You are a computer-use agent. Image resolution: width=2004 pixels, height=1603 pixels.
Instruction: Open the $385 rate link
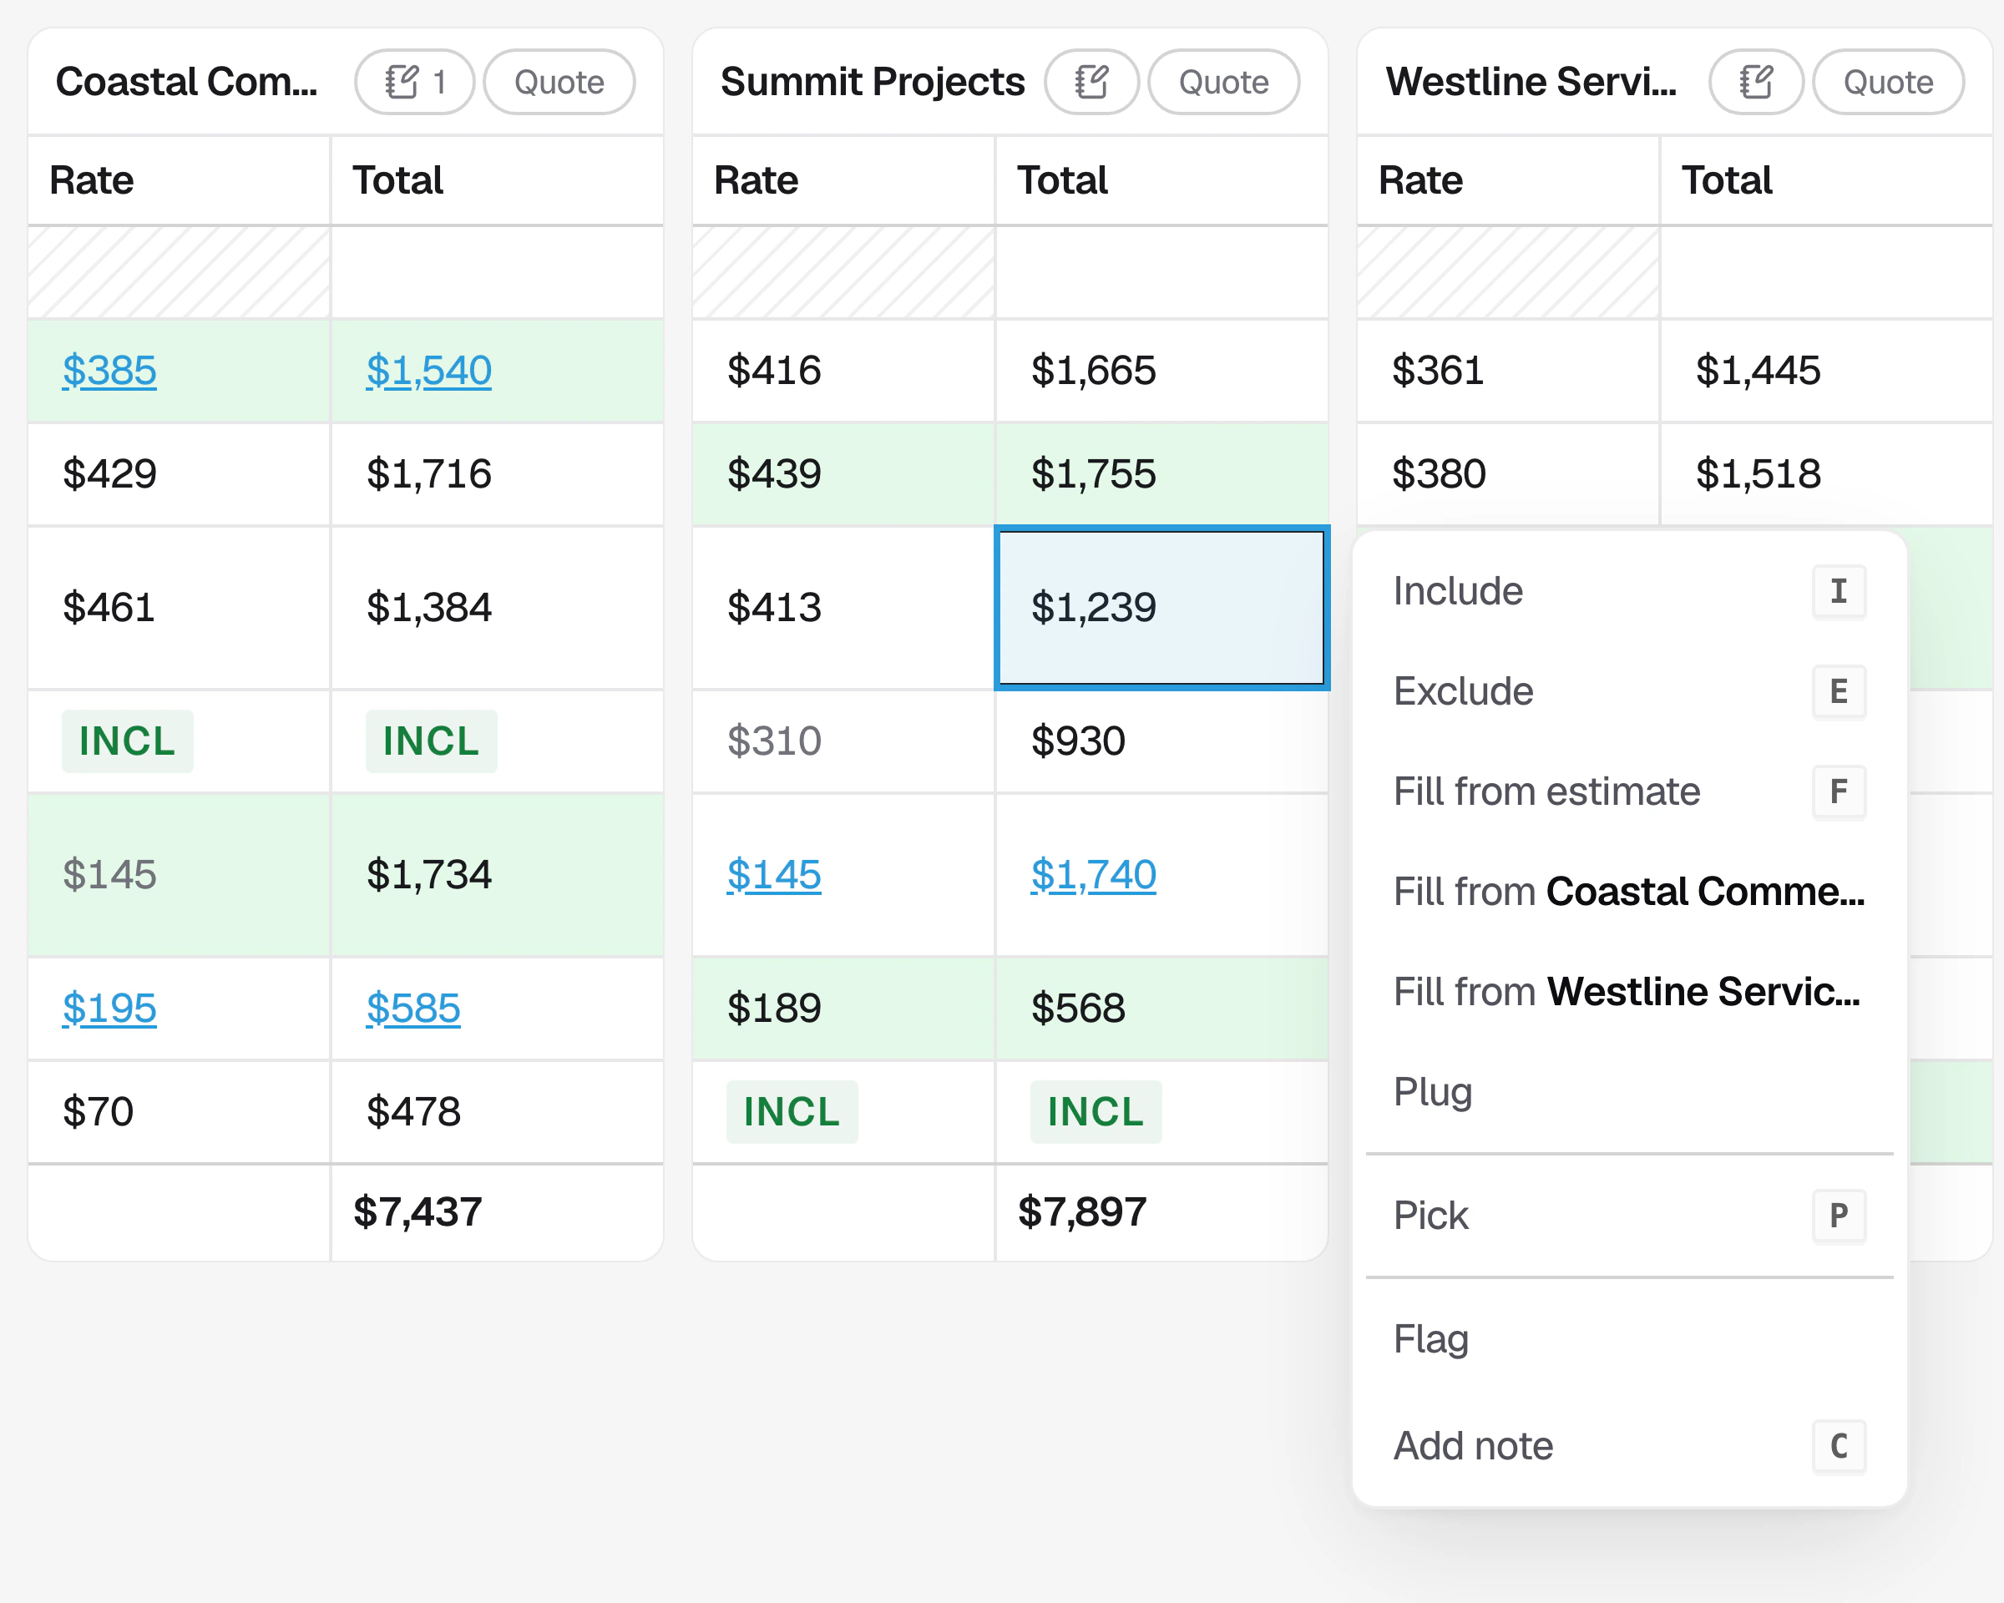pyautogui.click(x=109, y=371)
